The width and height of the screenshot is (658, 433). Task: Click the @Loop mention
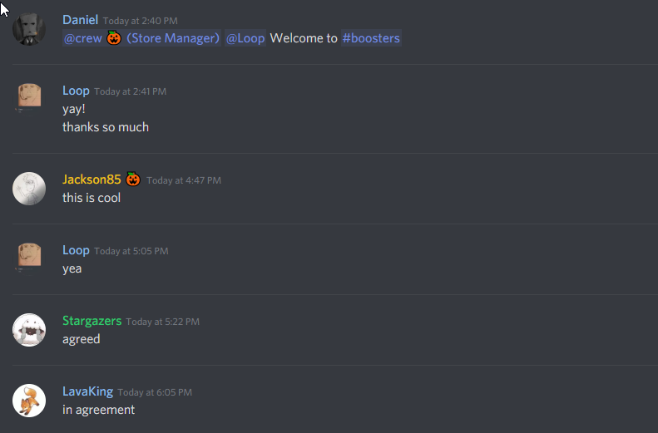(245, 38)
